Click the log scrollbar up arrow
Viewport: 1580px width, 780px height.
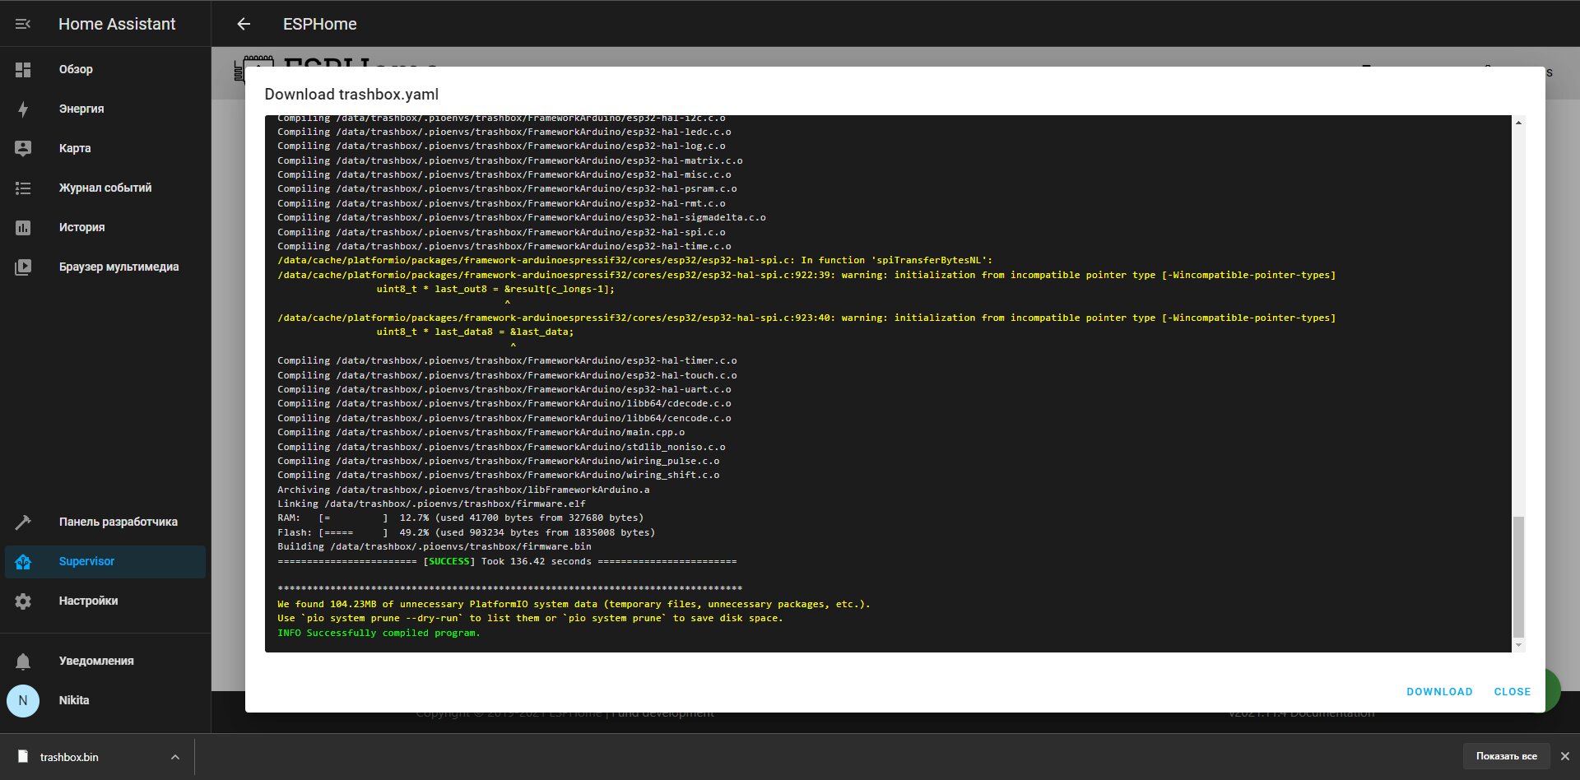1519,123
